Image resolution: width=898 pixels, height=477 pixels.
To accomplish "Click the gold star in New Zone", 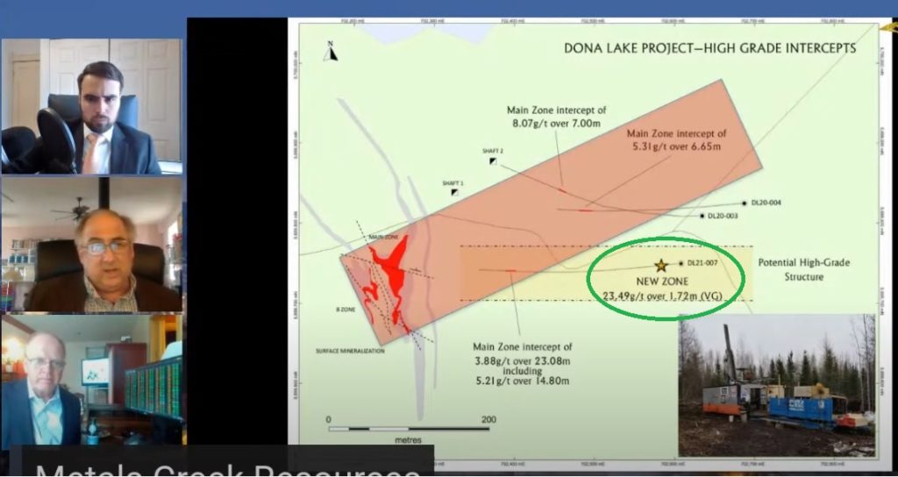I will pyautogui.click(x=661, y=265).
